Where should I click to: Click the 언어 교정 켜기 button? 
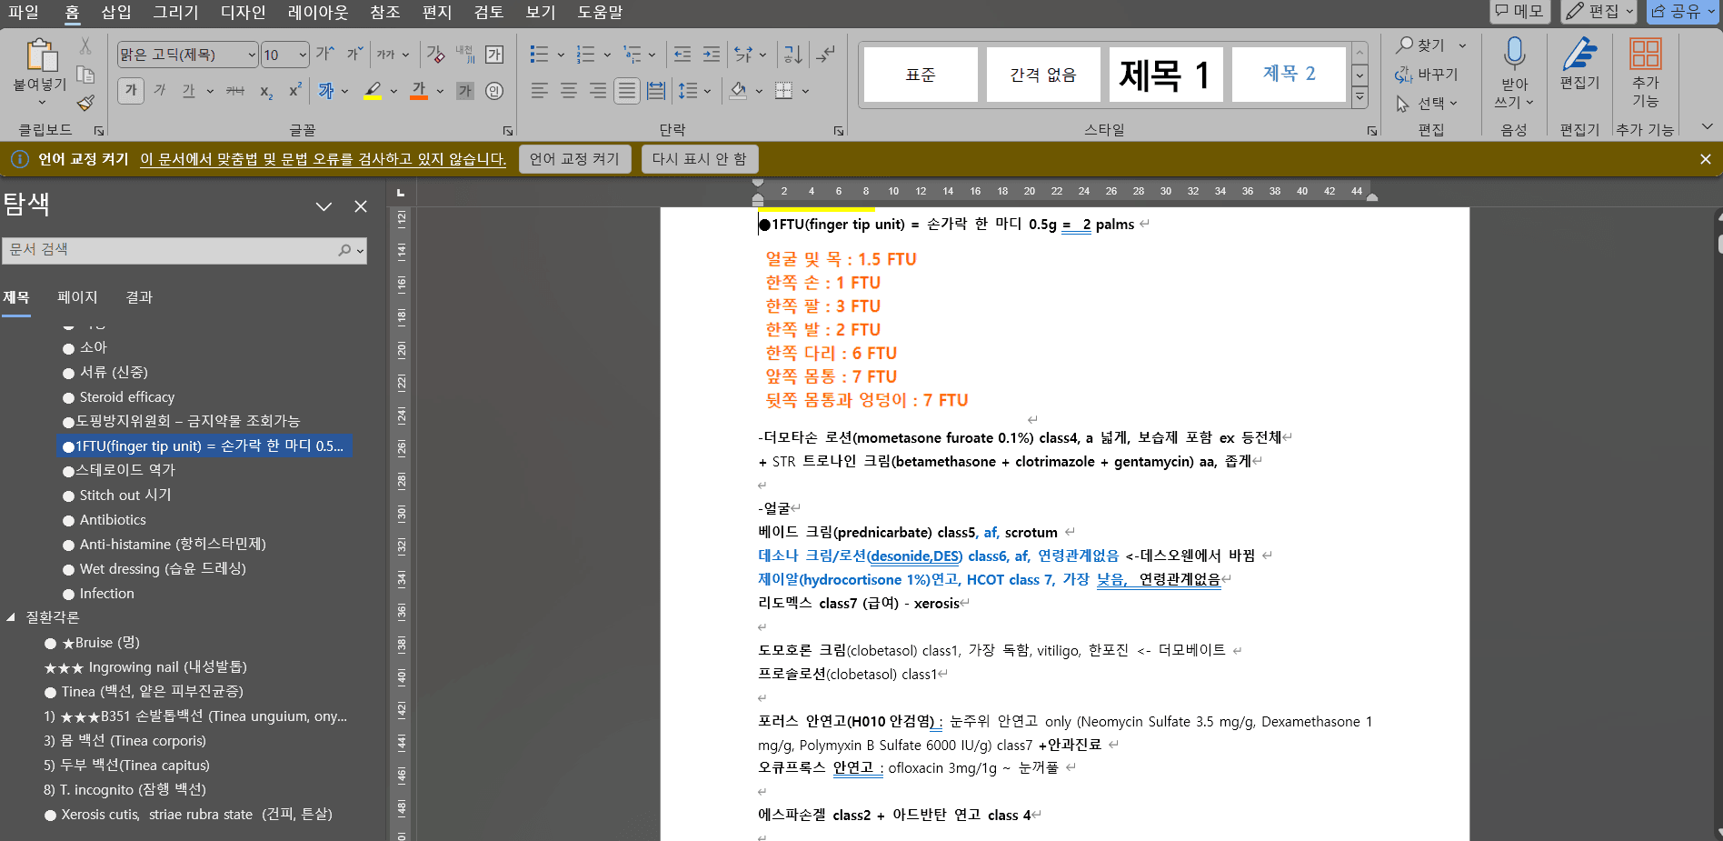click(574, 158)
